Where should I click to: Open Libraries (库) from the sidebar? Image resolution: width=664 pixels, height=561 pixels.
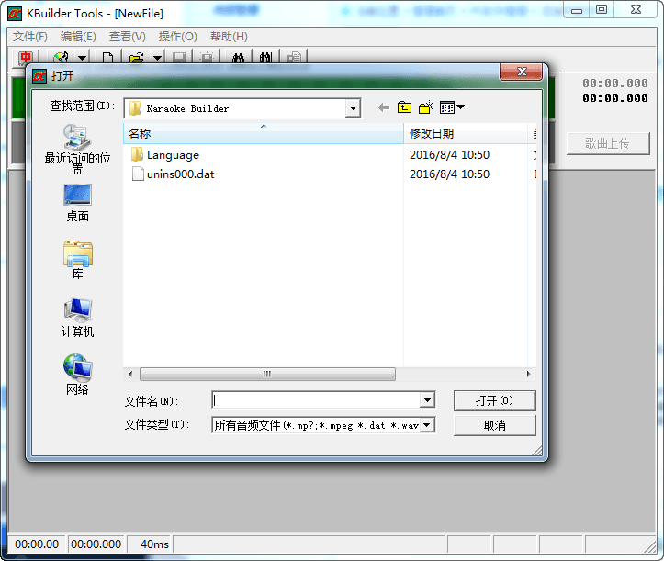[x=77, y=260]
